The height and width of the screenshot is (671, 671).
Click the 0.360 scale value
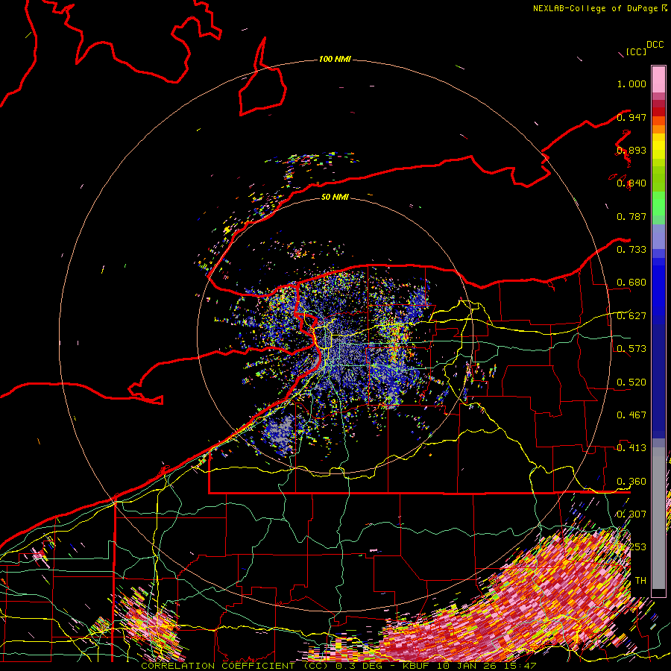[x=631, y=482]
